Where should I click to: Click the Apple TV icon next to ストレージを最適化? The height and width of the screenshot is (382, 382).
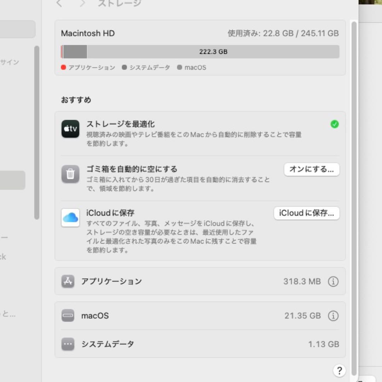70,129
